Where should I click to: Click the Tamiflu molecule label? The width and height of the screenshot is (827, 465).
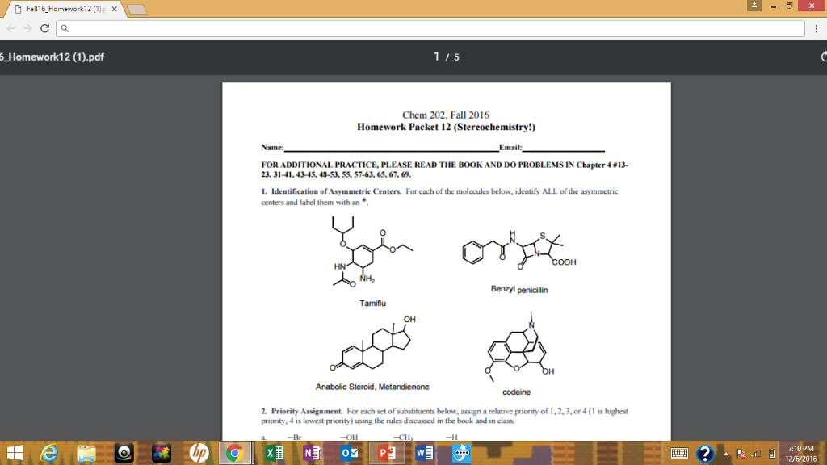click(372, 304)
